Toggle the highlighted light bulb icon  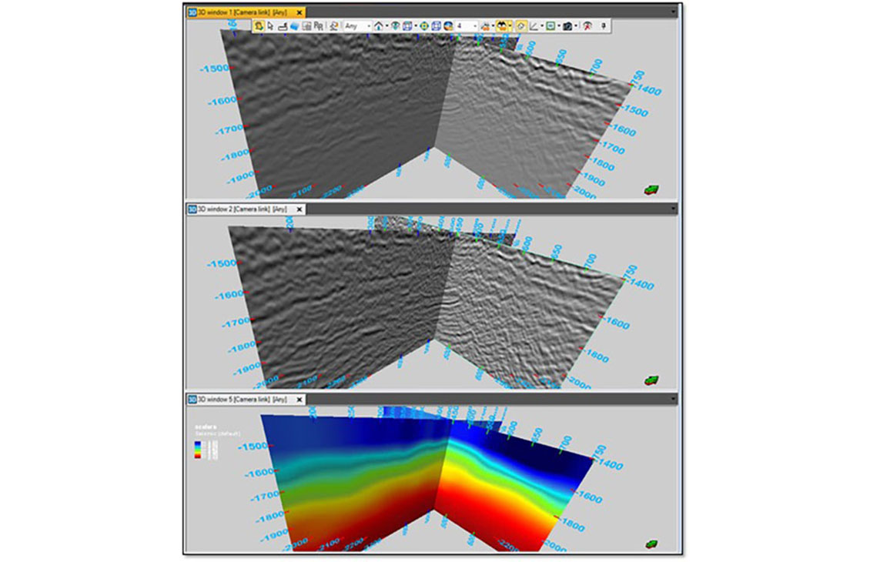(x=521, y=26)
